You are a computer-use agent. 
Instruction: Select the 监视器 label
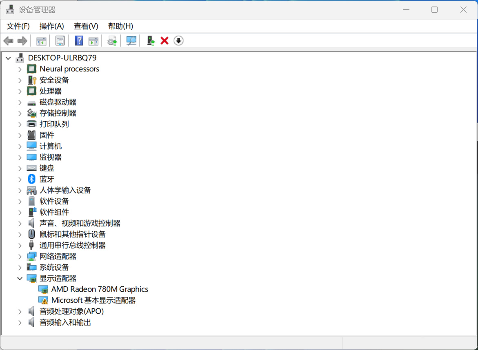click(51, 157)
